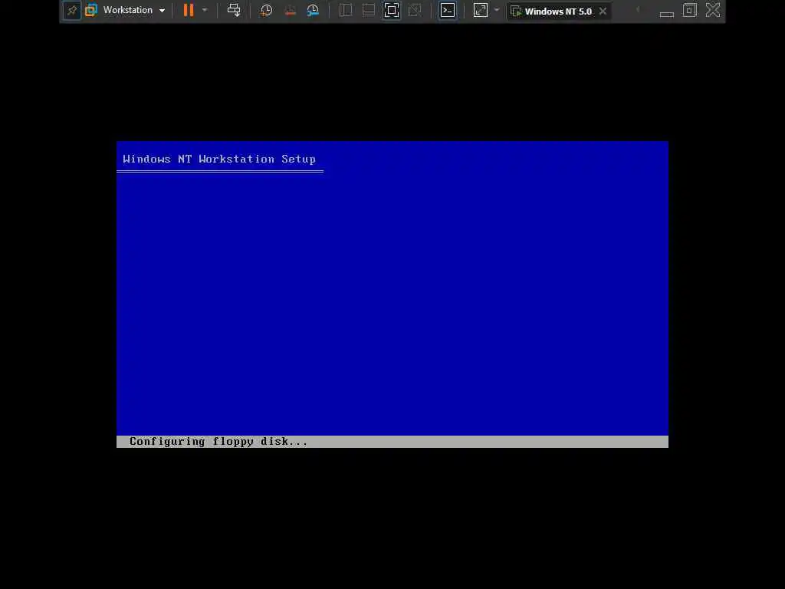The image size is (785, 589).
Task: Unpin the VMware fullscreen toolbar
Action: (71, 11)
